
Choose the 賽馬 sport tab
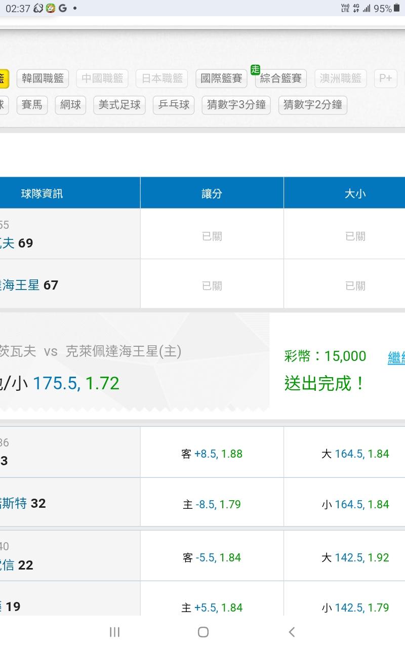coord(32,105)
